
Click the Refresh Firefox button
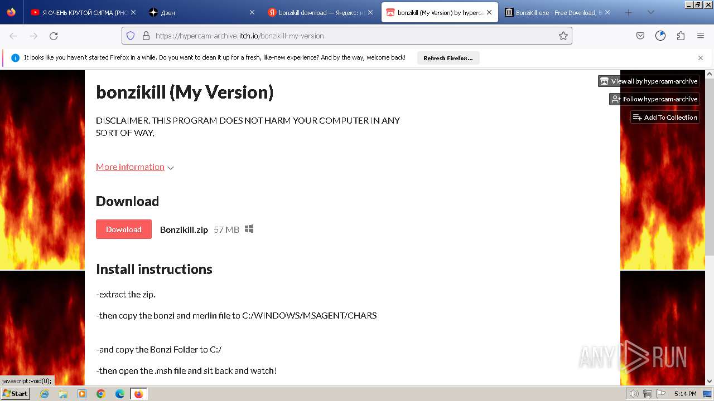point(448,58)
